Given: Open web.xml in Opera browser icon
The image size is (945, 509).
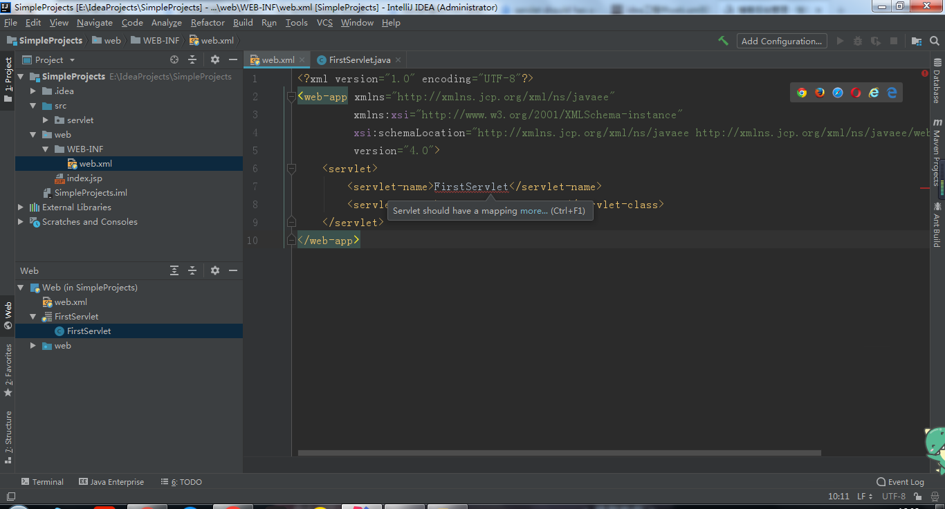Looking at the screenshot, I should point(856,92).
